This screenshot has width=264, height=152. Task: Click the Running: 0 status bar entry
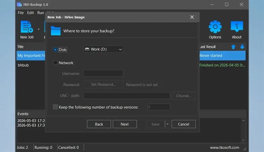pos(43,148)
